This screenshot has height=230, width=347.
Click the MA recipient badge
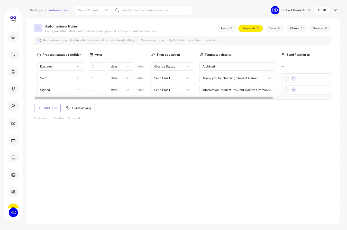pyautogui.click(x=294, y=90)
